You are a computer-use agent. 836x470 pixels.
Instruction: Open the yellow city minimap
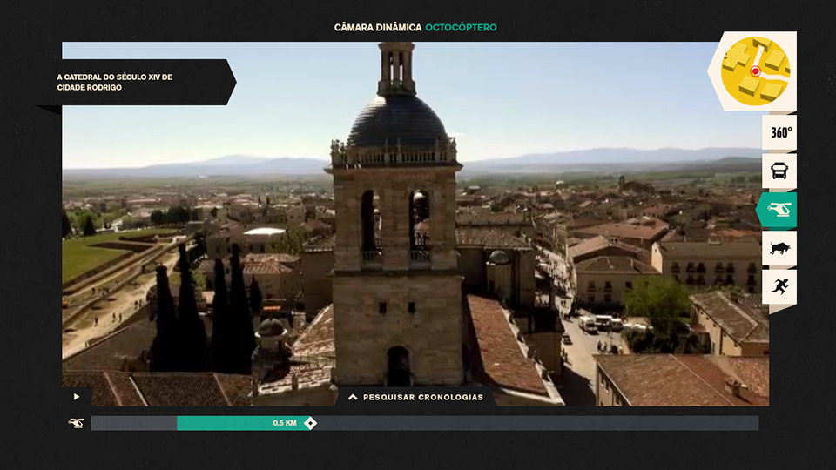(754, 71)
